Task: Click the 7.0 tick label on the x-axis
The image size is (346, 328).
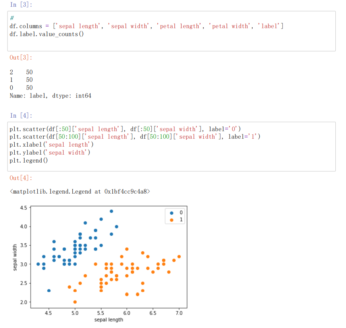Action: (179, 313)
